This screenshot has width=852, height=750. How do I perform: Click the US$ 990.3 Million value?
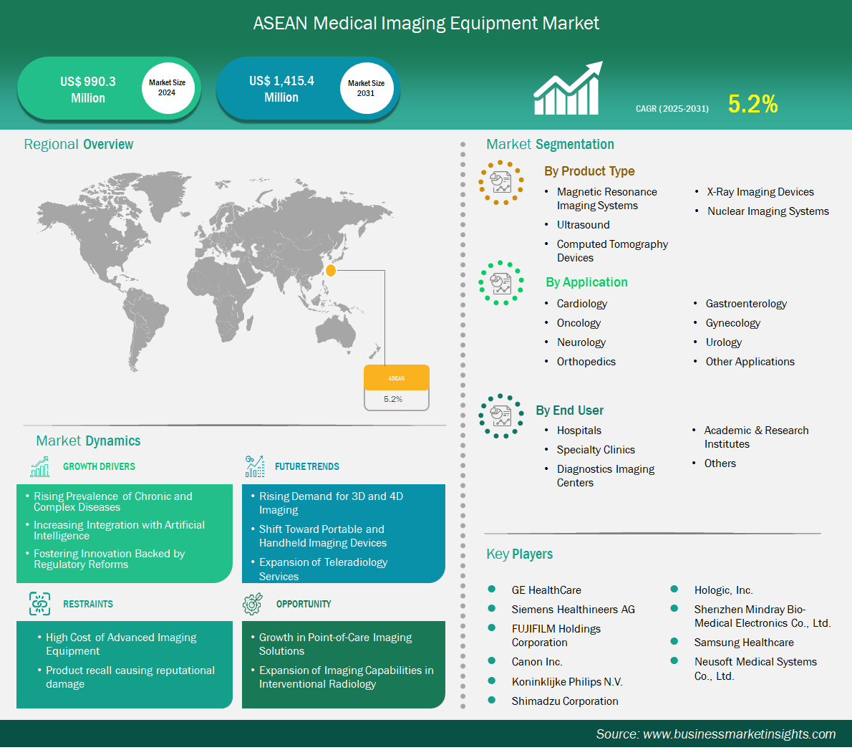pos(88,90)
